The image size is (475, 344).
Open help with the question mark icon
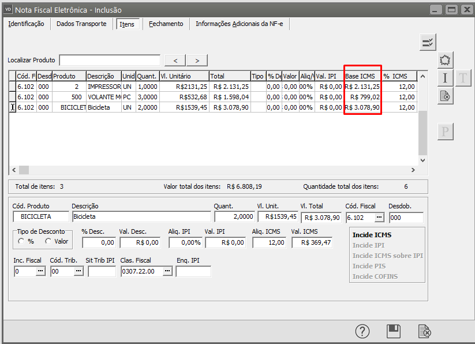(x=362, y=331)
